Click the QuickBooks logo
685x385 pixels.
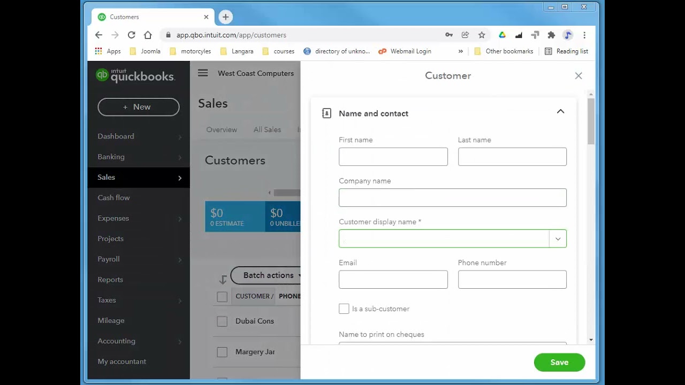(135, 75)
